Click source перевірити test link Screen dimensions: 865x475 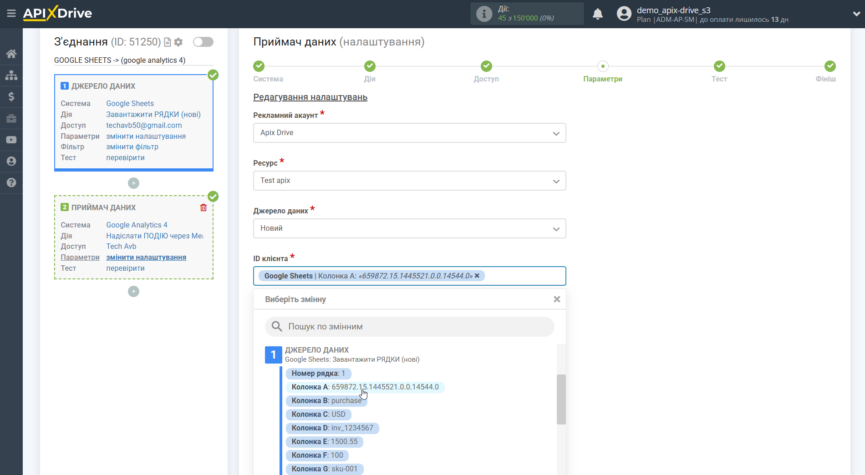(x=125, y=157)
